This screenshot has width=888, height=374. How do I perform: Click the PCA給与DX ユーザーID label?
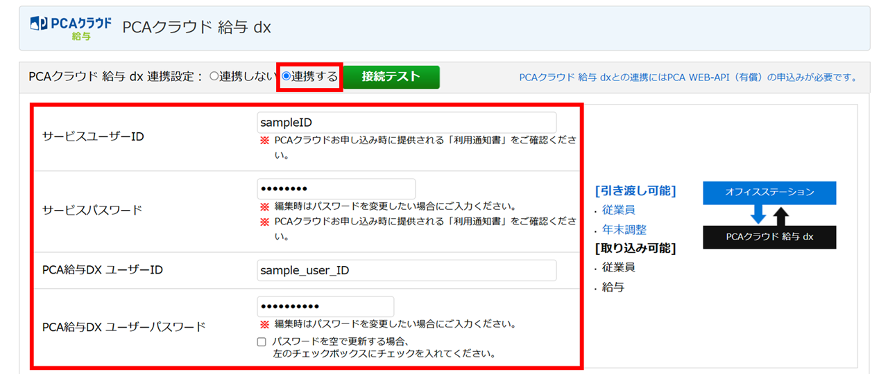click(x=103, y=270)
